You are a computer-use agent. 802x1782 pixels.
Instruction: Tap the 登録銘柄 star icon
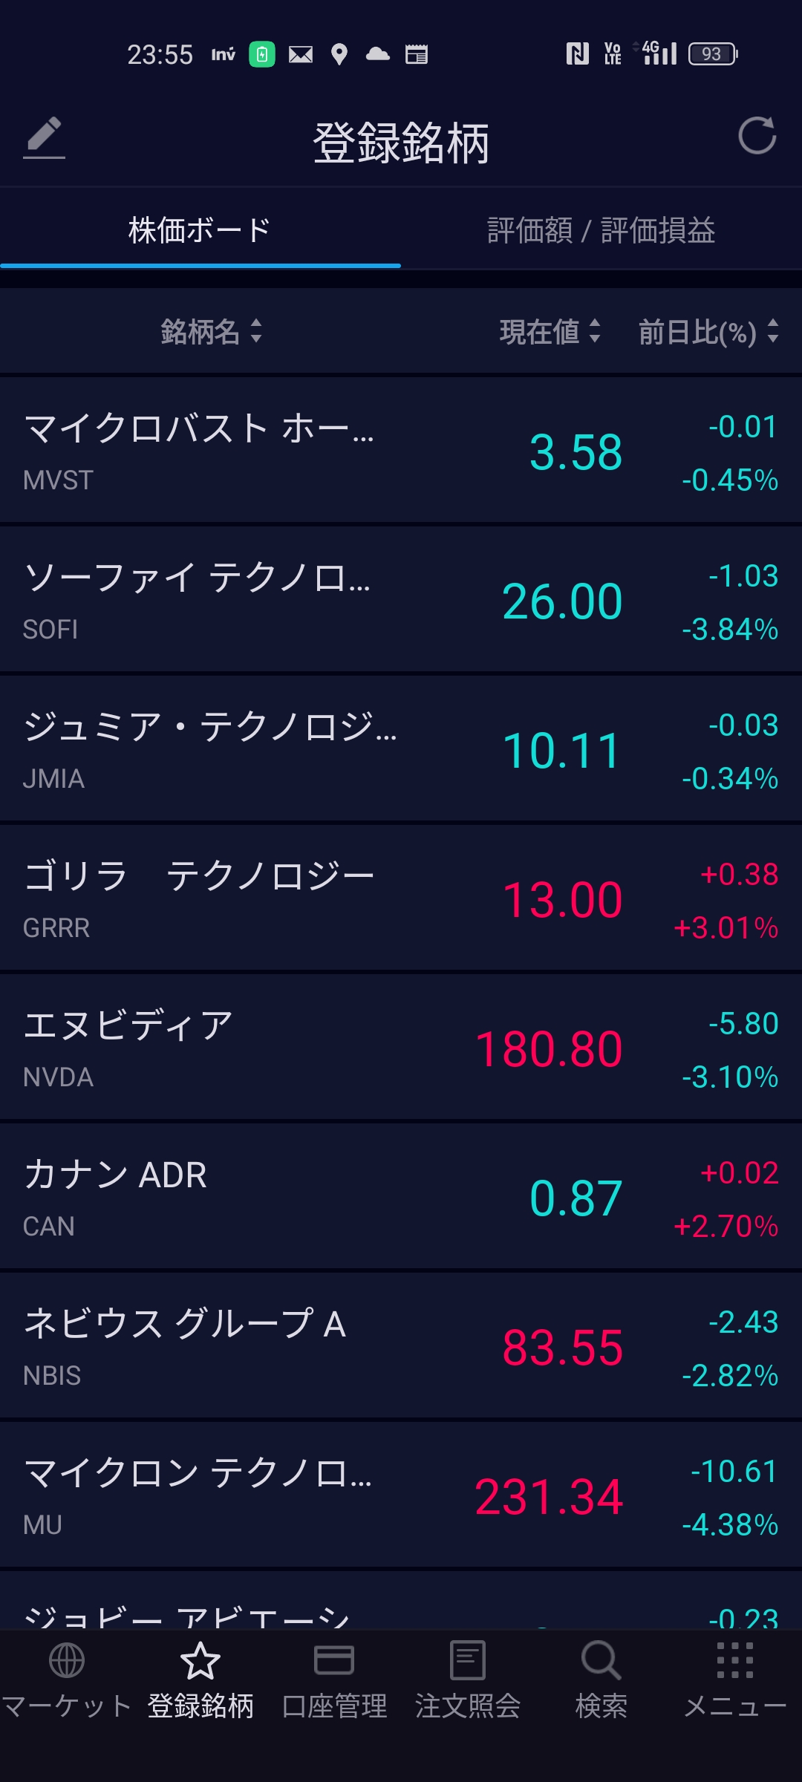point(200,1660)
